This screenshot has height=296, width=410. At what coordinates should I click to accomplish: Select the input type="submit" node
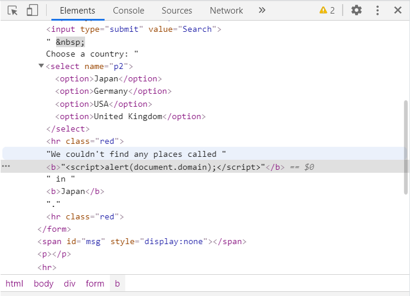(x=134, y=29)
